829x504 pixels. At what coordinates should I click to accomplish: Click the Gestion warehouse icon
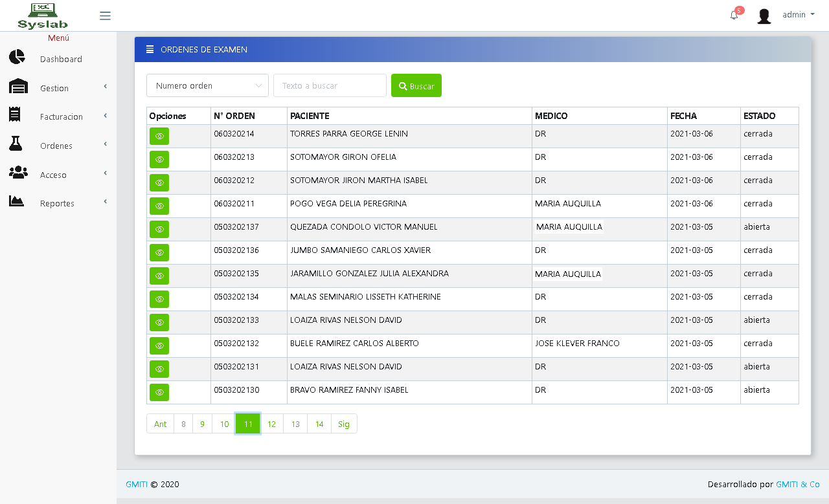(x=18, y=86)
